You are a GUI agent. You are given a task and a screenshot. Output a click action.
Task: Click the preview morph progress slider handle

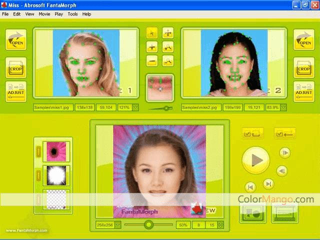click(148, 225)
